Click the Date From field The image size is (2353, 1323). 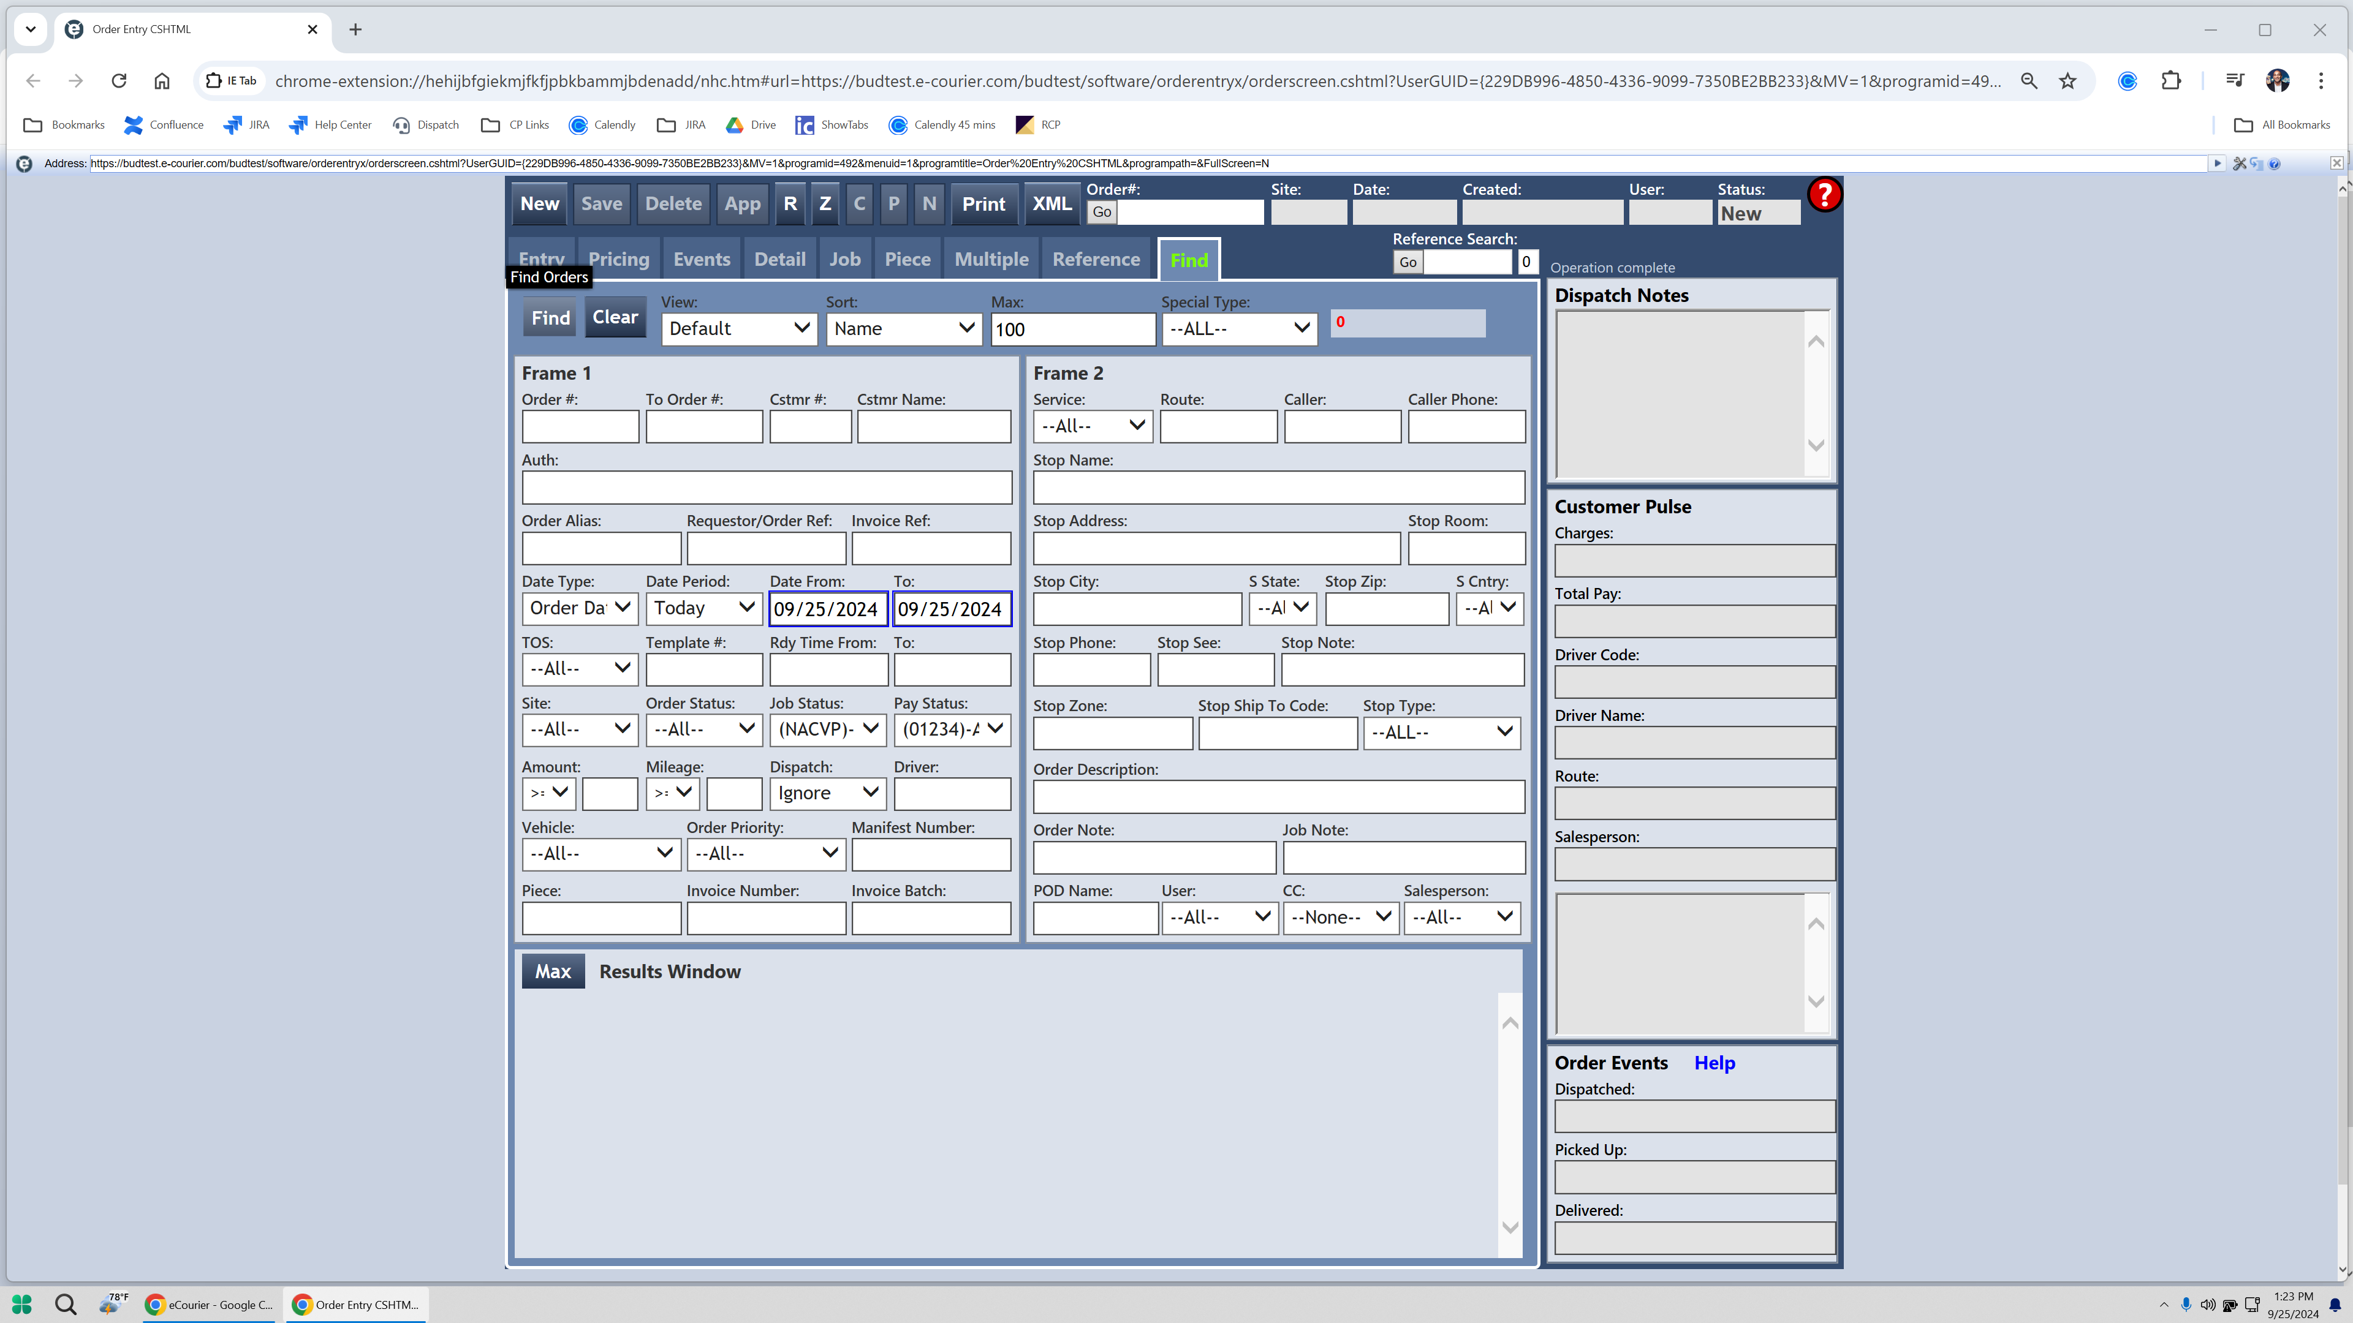point(828,608)
